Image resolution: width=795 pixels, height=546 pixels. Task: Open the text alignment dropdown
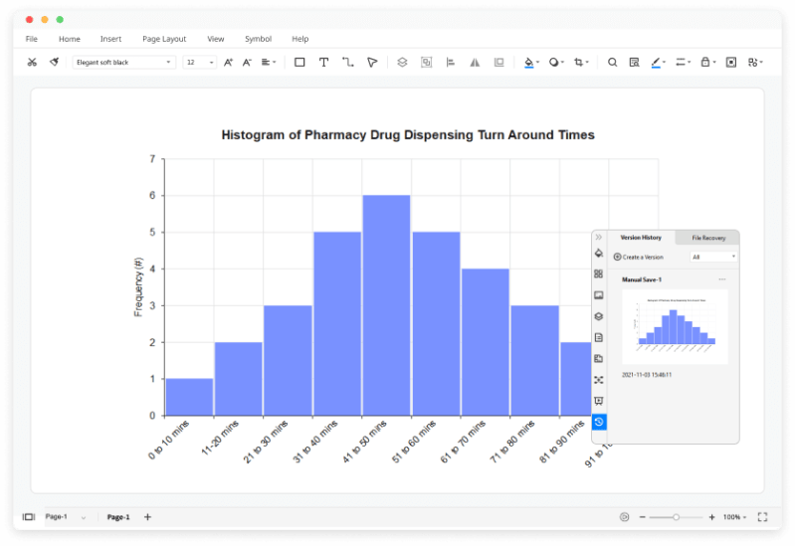[x=269, y=62]
